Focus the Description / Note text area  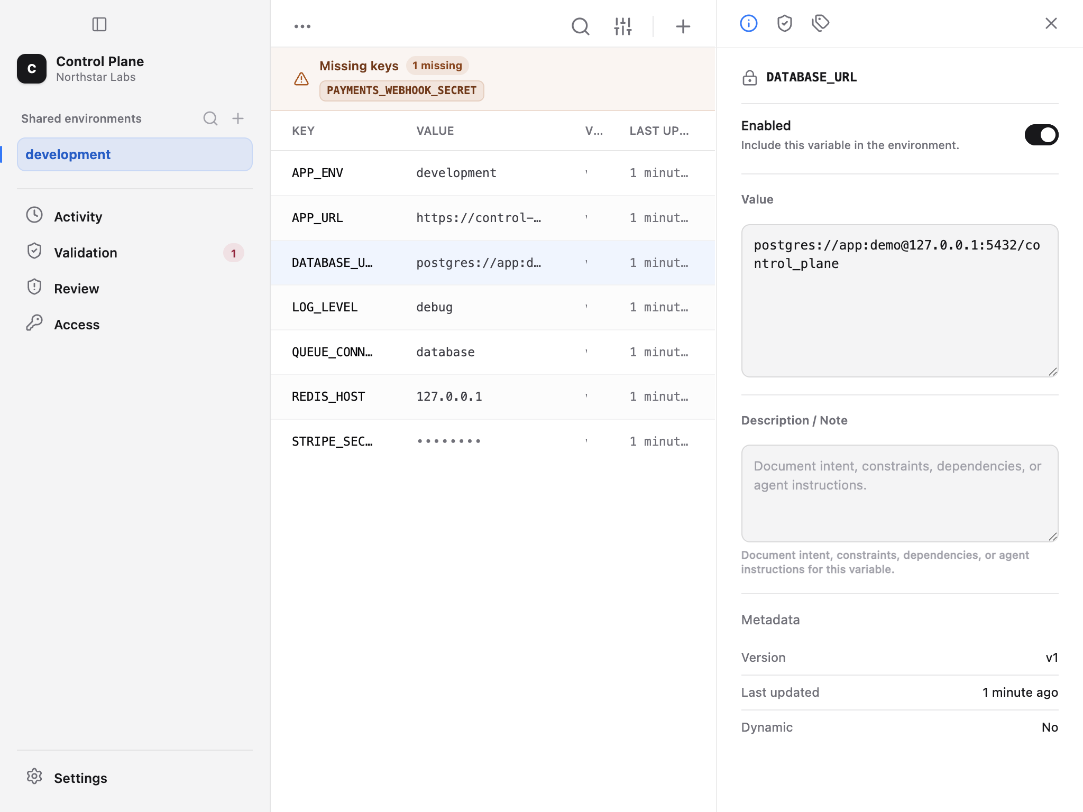point(900,493)
